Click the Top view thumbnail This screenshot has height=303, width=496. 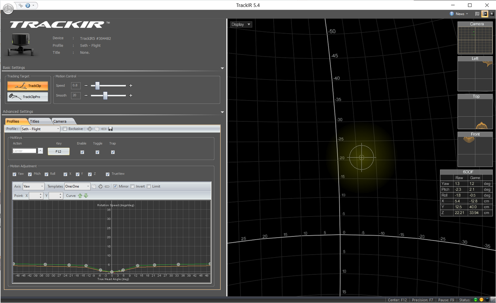point(475,112)
